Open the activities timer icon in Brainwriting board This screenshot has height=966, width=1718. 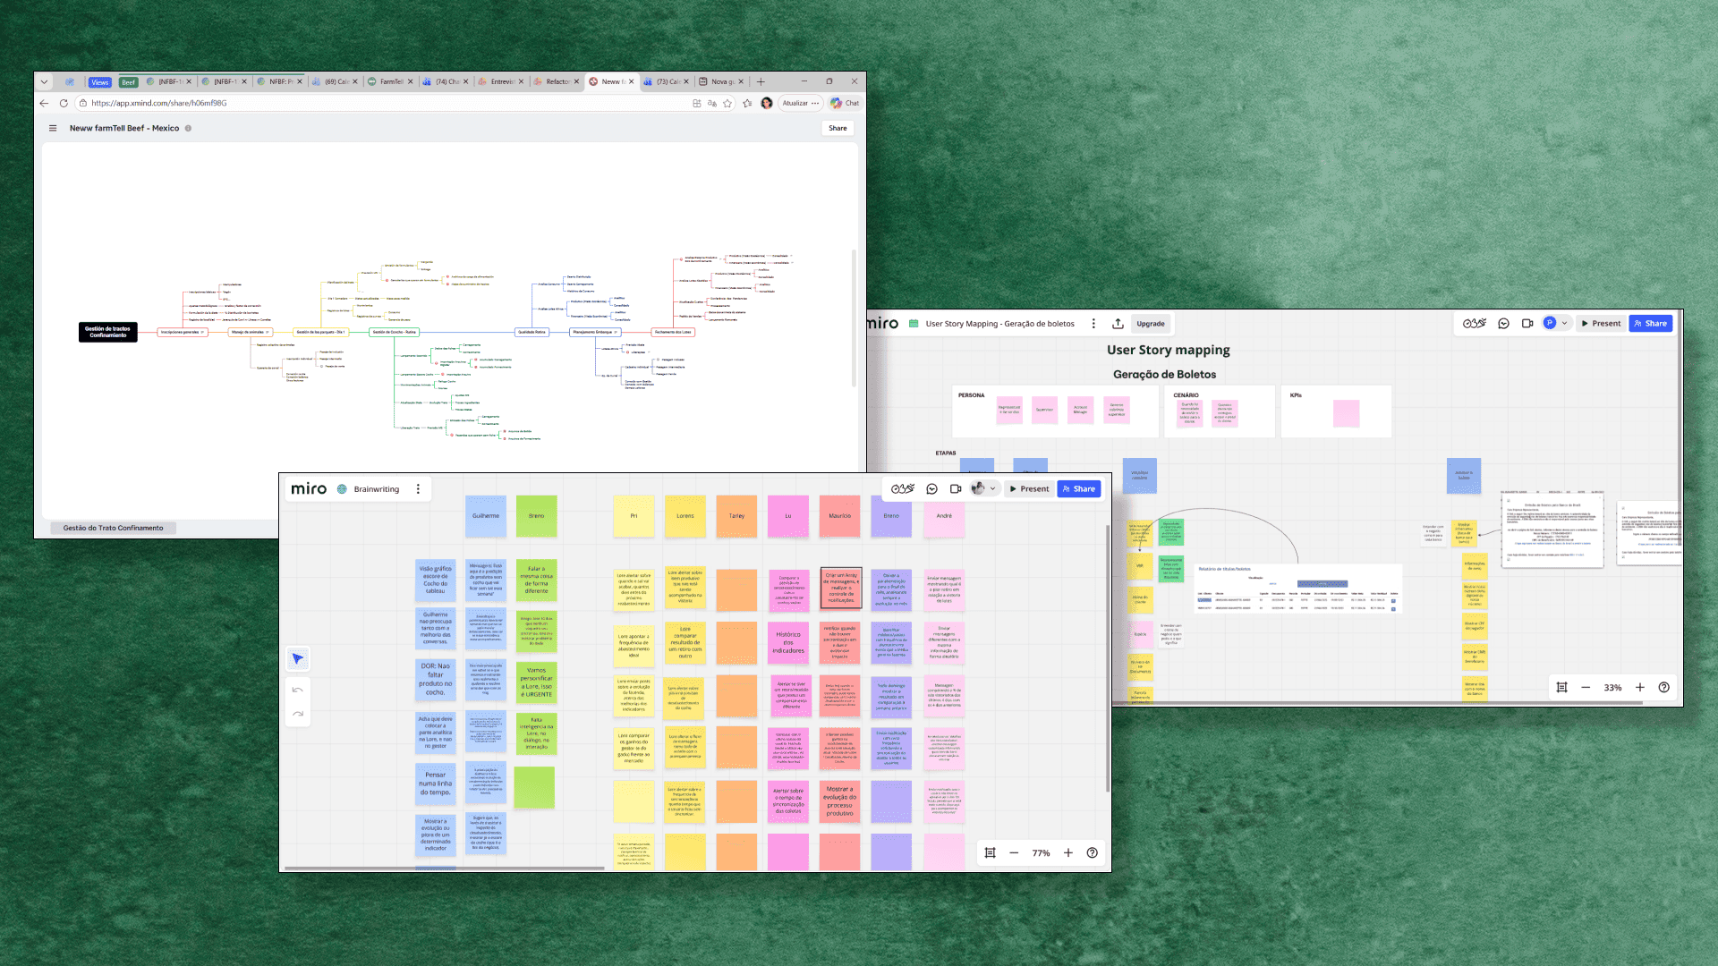click(903, 489)
